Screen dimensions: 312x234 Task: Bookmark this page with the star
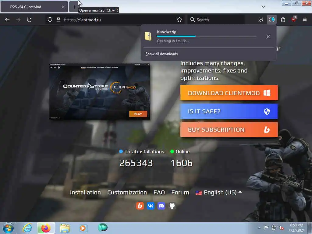[x=179, y=19]
